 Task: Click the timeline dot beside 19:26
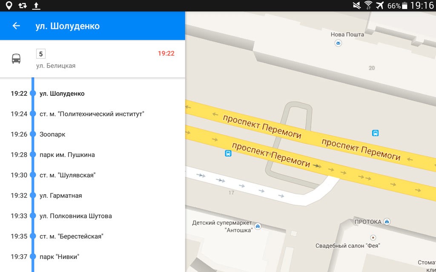coord(33,134)
